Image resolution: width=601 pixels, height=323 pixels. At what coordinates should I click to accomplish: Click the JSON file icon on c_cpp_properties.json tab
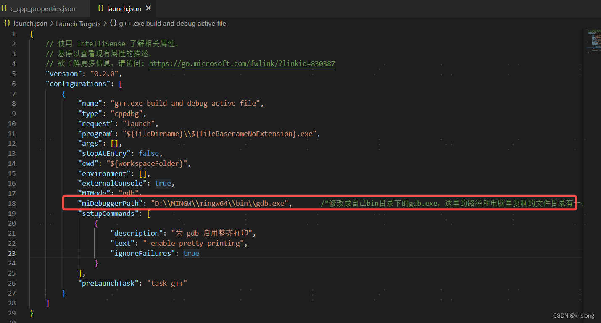[5, 8]
